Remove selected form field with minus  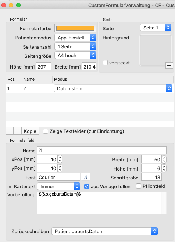point(17,131)
